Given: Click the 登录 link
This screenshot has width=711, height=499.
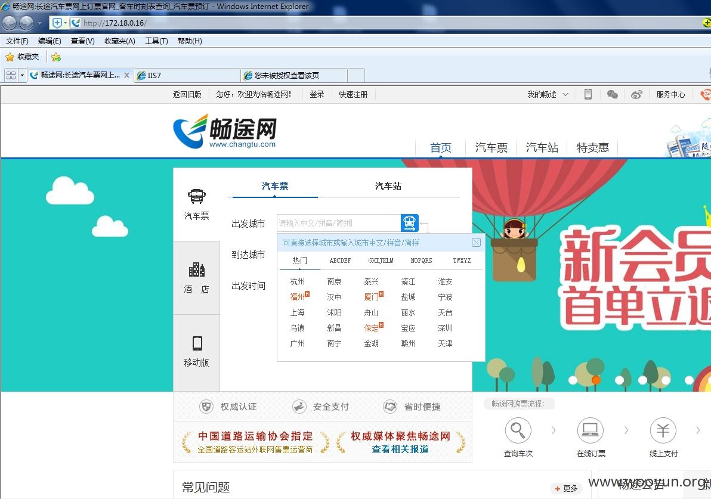Looking at the screenshot, I should click(x=317, y=94).
